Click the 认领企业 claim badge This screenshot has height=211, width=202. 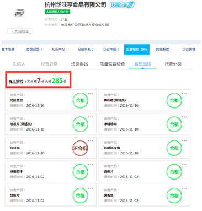point(122,5)
